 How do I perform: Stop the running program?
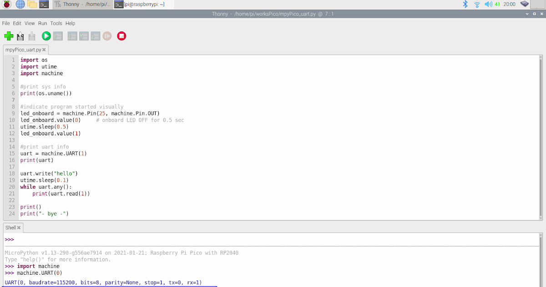click(x=121, y=36)
